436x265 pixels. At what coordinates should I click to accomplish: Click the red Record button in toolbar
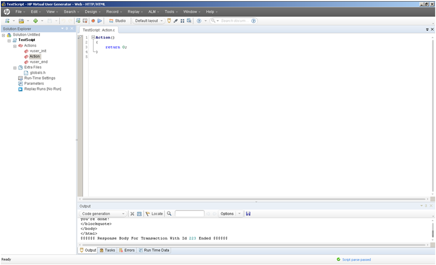(93, 21)
